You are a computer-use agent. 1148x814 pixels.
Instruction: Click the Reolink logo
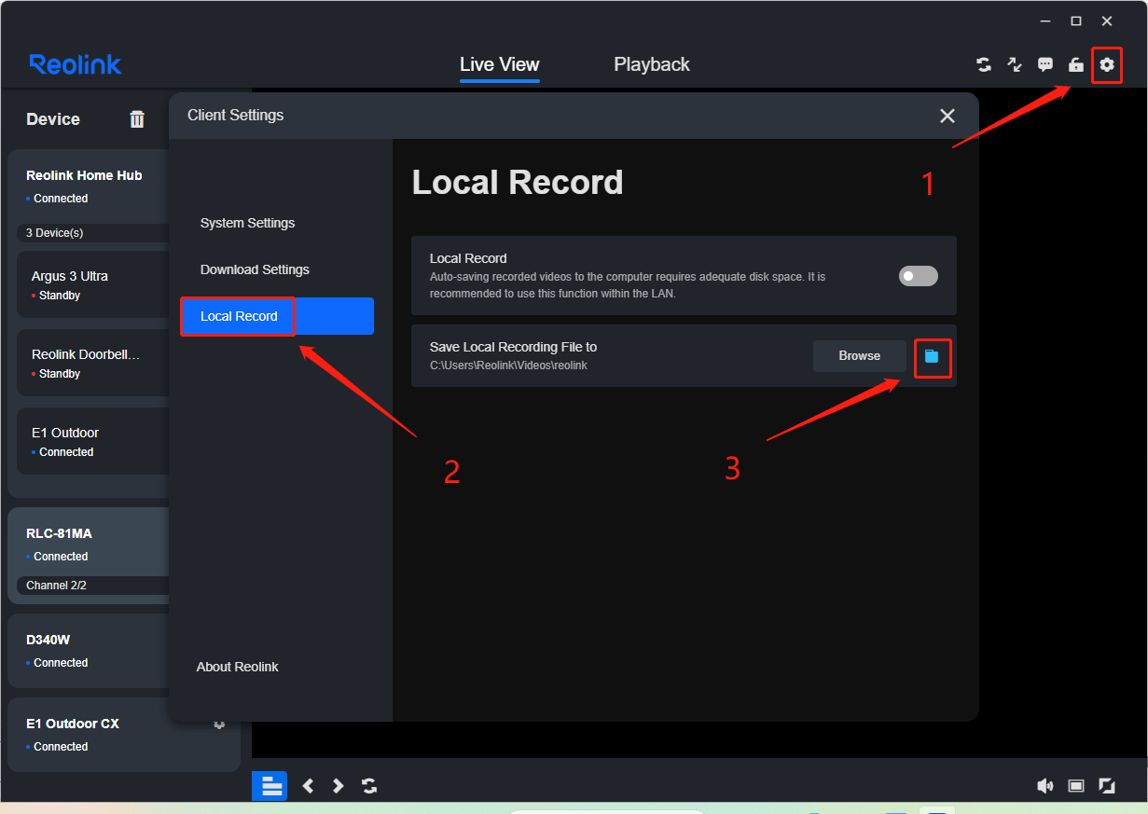pos(76,64)
